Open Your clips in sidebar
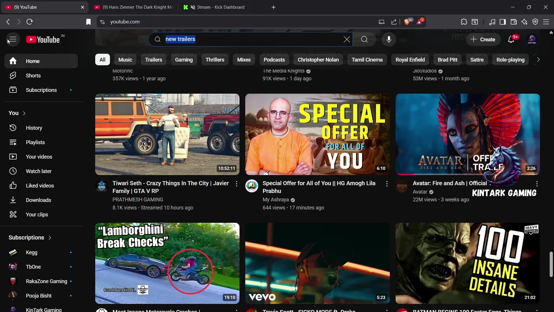The height and width of the screenshot is (312, 554). (x=41, y=214)
